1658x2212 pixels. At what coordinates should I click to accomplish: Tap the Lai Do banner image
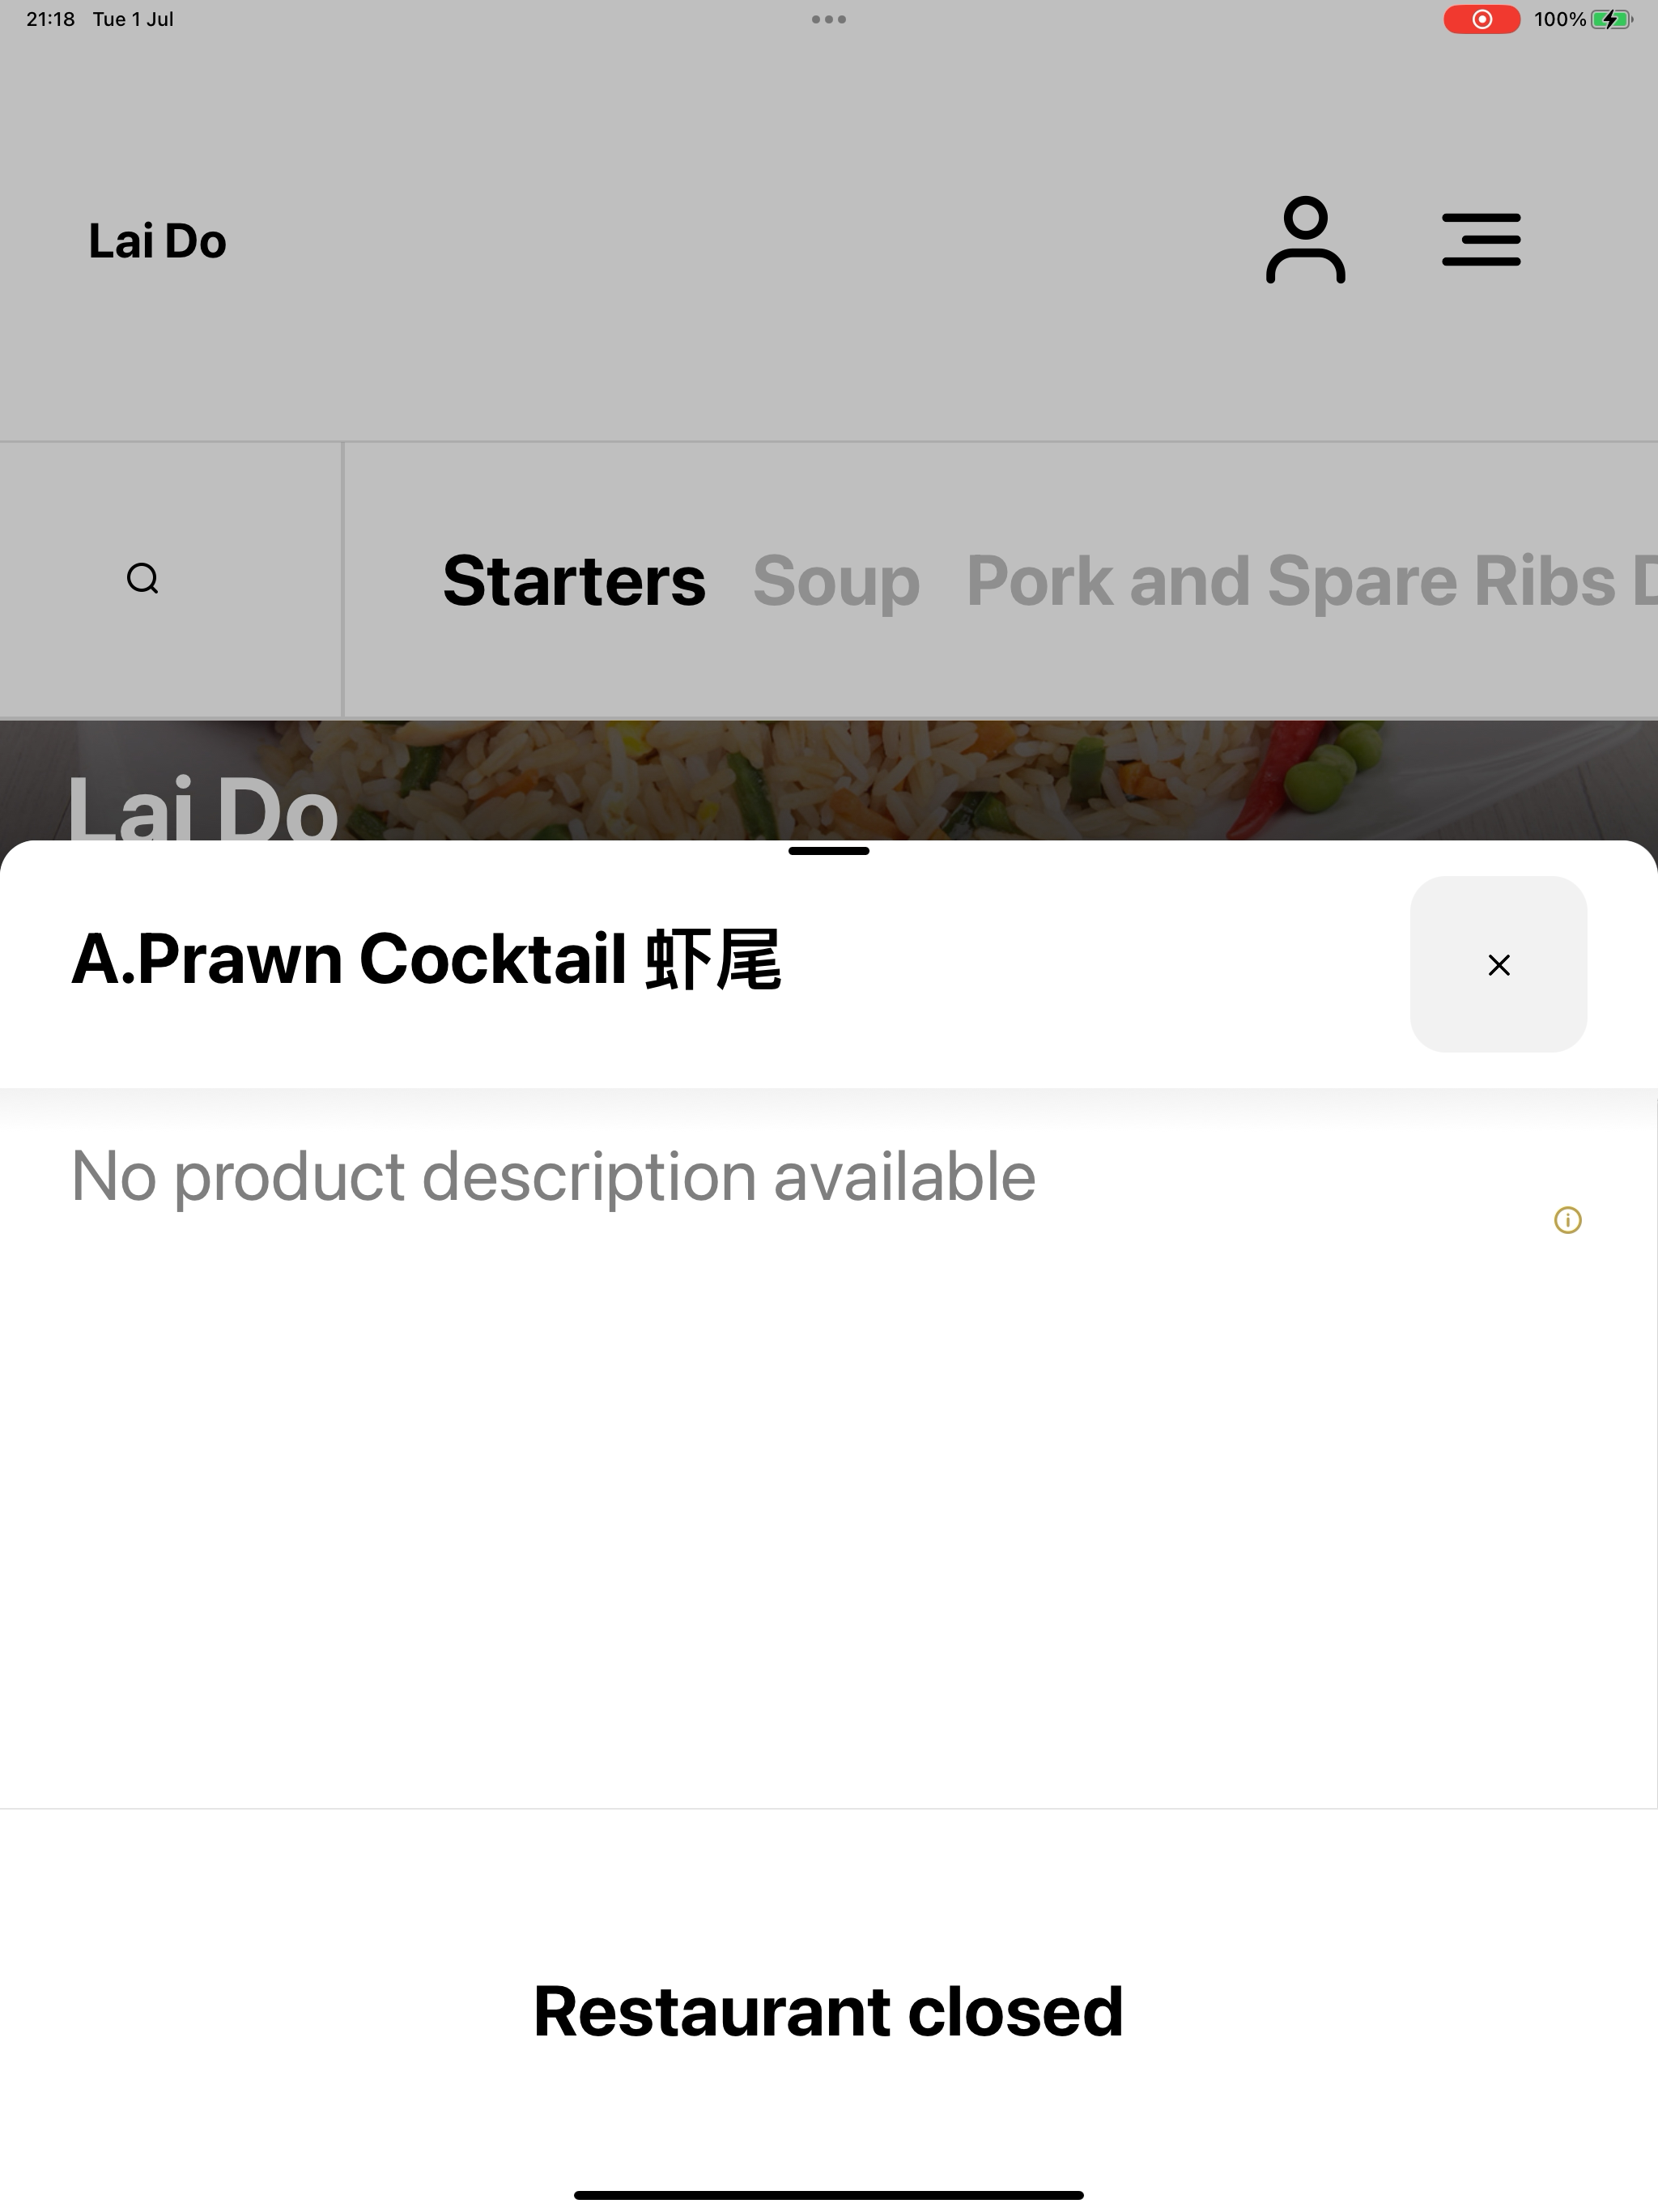click(829, 780)
